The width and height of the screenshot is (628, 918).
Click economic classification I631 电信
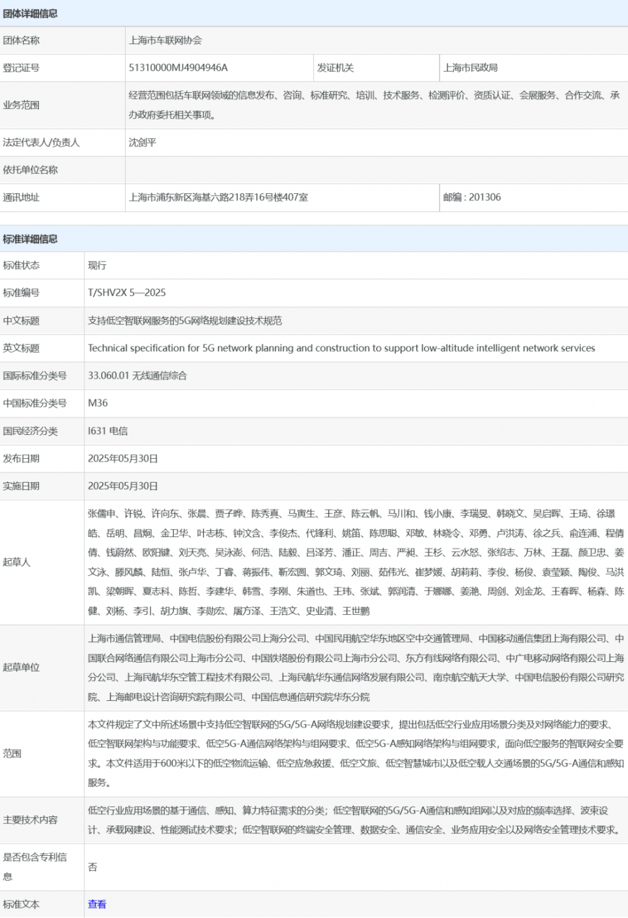pos(108,431)
